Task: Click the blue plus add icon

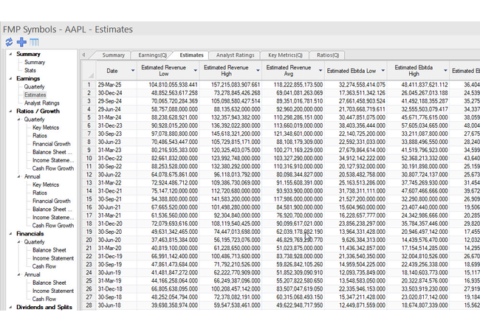Action: coord(21,42)
